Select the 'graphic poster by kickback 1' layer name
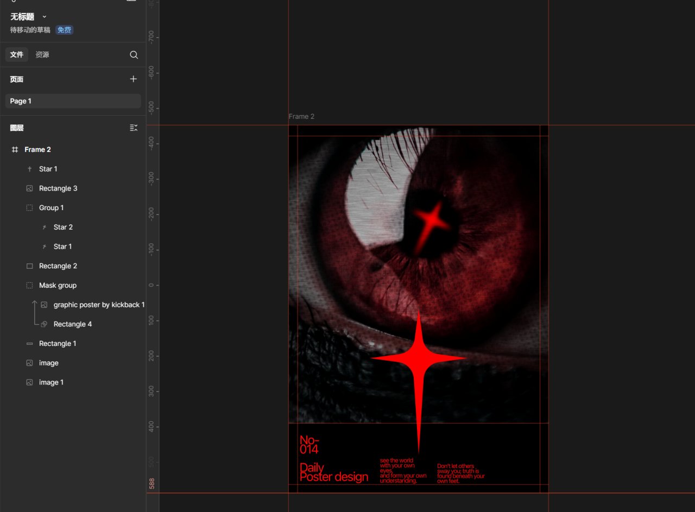695x512 pixels. [x=99, y=305]
